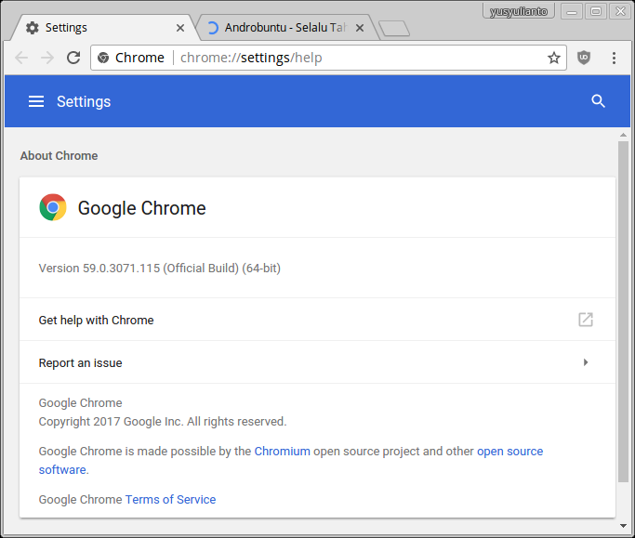Image resolution: width=635 pixels, height=538 pixels.
Task: Click the scrollbar down arrow
Action: pos(623,526)
